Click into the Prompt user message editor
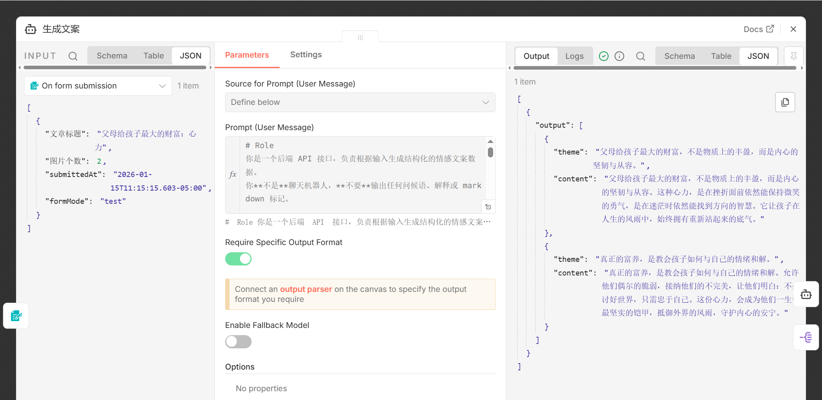The height and width of the screenshot is (400, 822). [x=363, y=175]
